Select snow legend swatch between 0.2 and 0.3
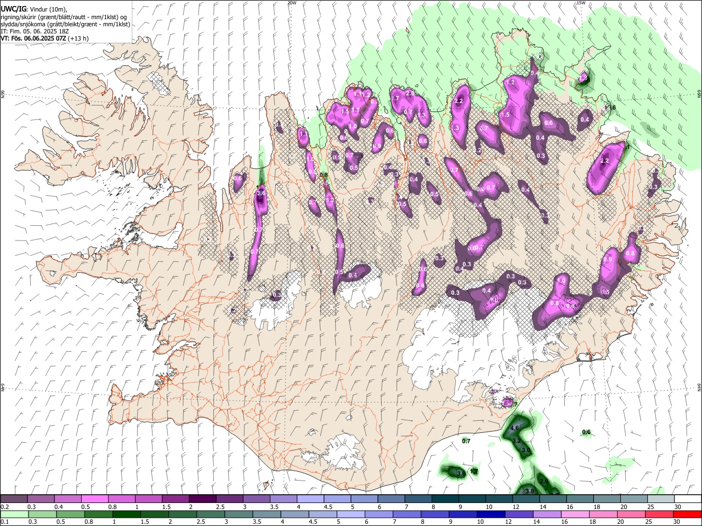The width and height of the screenshot is (702, 526). click(14, 499)
